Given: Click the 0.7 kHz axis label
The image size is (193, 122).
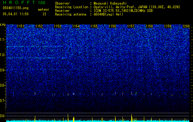Looking at the screenshot, I should [x=2, y=101].
